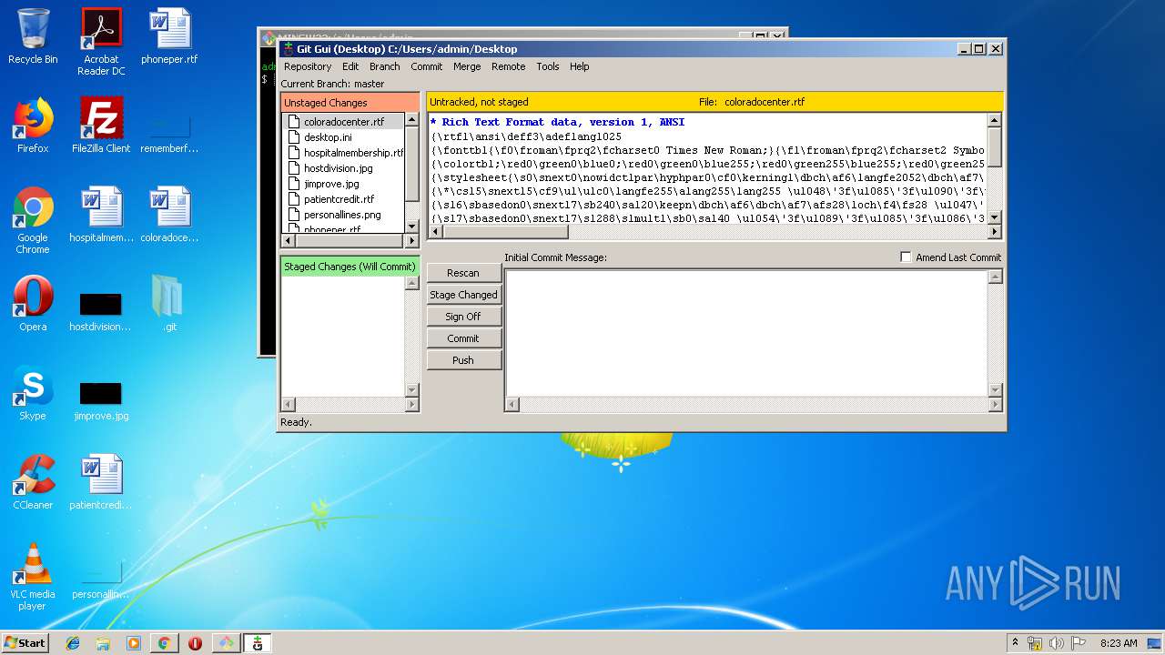Click the clock showing 8:23 AM
The image size is (1165, 655).
coord(1119,643)
